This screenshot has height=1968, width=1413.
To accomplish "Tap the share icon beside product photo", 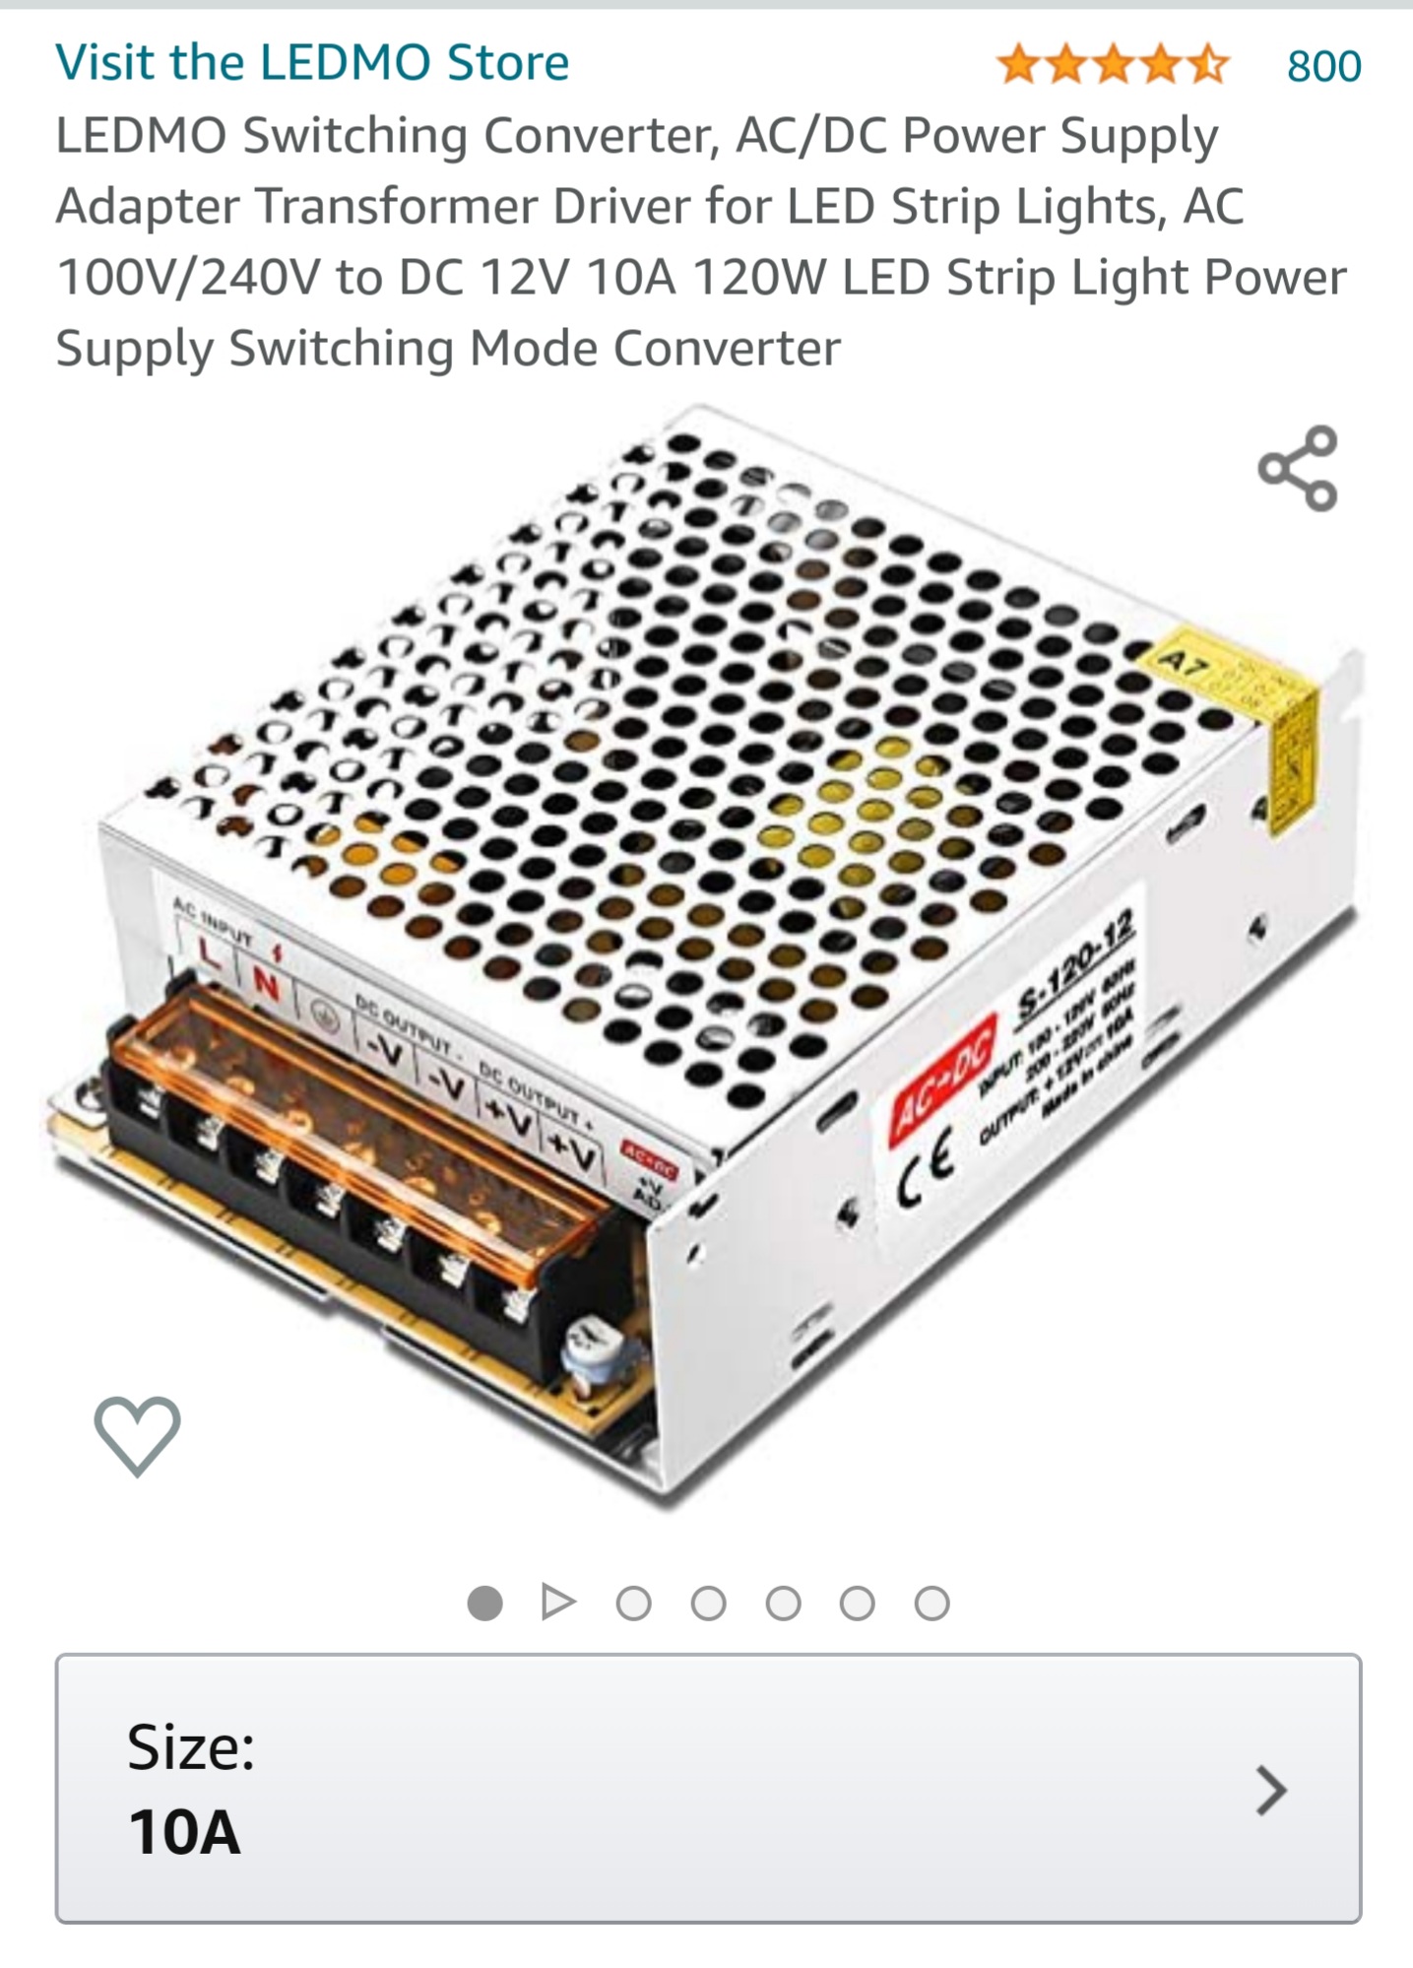I will coord(1298,469).
